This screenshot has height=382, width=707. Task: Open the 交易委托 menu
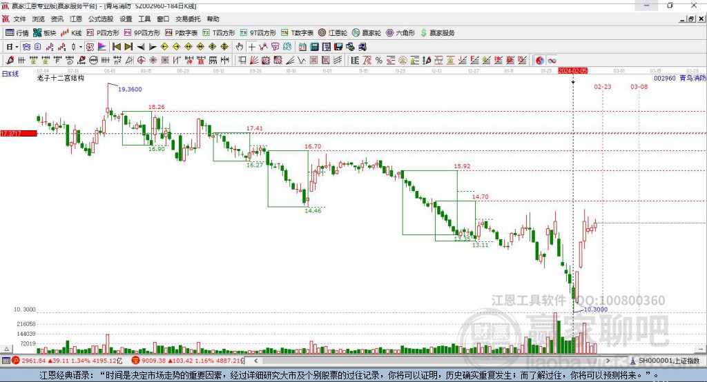pyautogui.click(x=188, y=19)
